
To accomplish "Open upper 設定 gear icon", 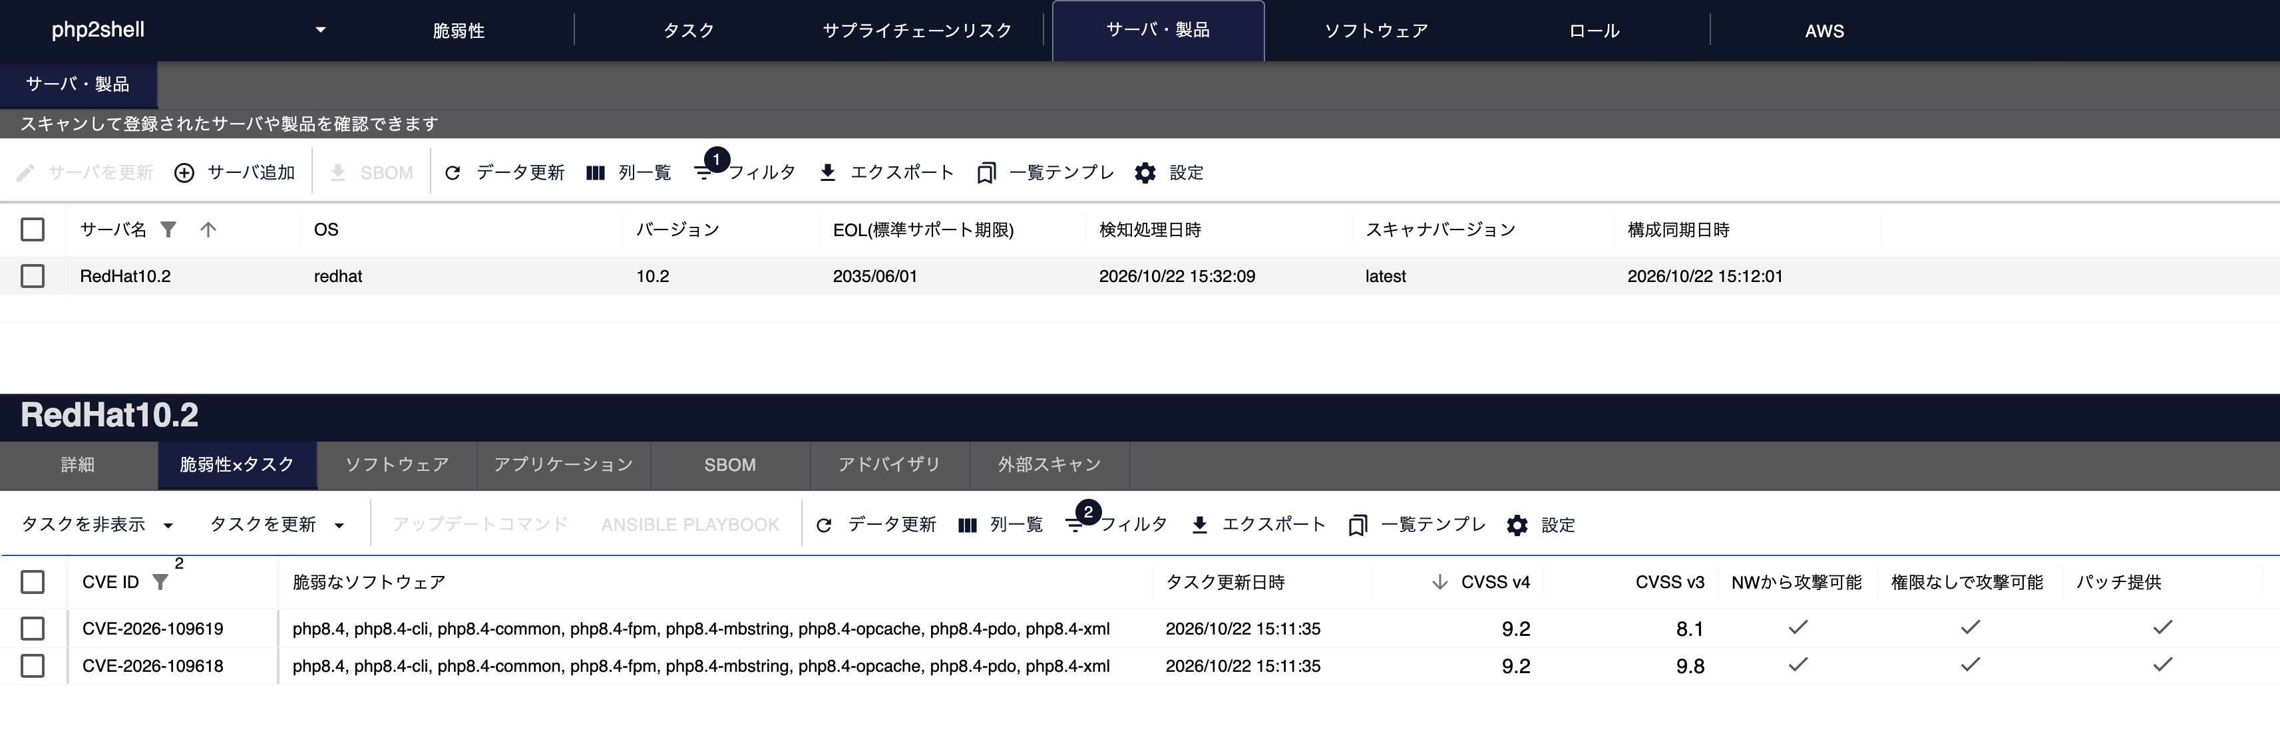I will (x=1145, y=172).
